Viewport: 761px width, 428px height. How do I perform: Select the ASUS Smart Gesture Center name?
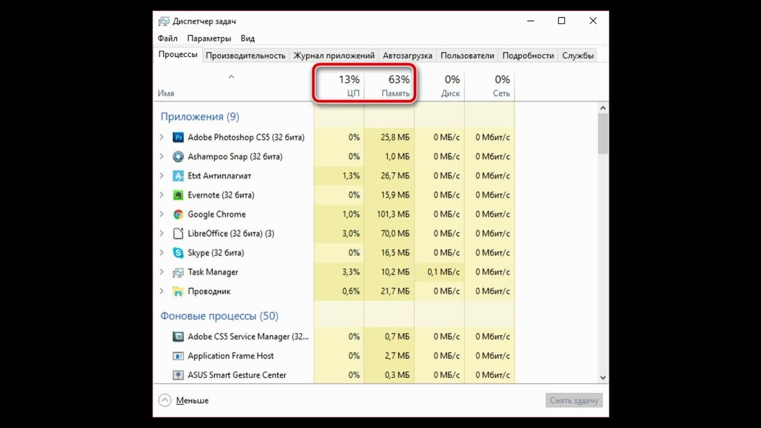point(237,375)
